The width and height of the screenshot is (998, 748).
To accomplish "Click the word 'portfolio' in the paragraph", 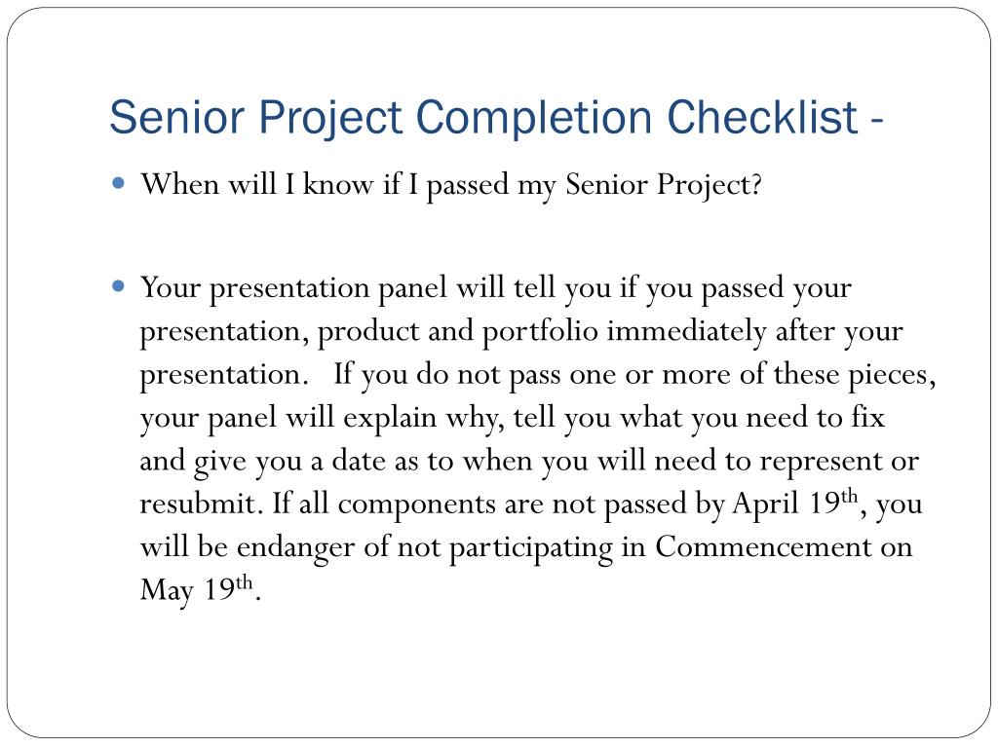I will coord(540,331).
